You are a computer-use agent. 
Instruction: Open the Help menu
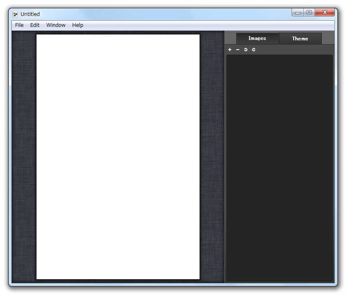pyautogui.click(x=78, y=25)
